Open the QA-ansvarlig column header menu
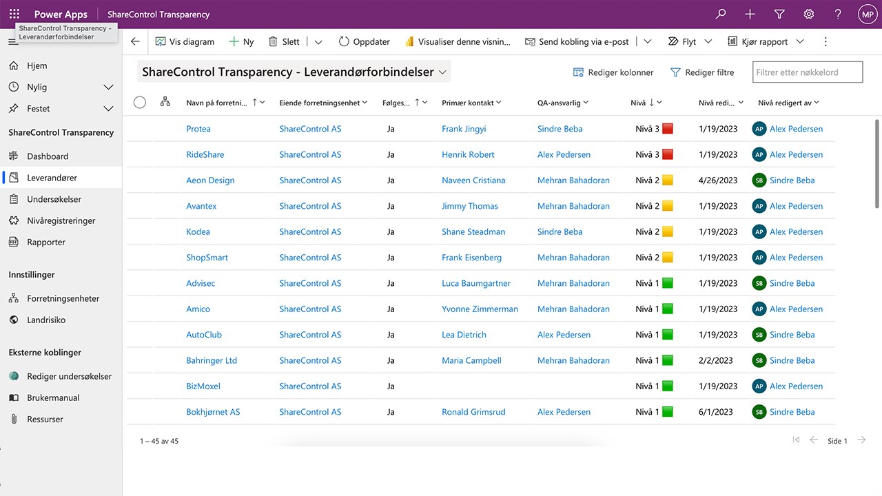This screenshot has height=496, width=882. point(563,102)
